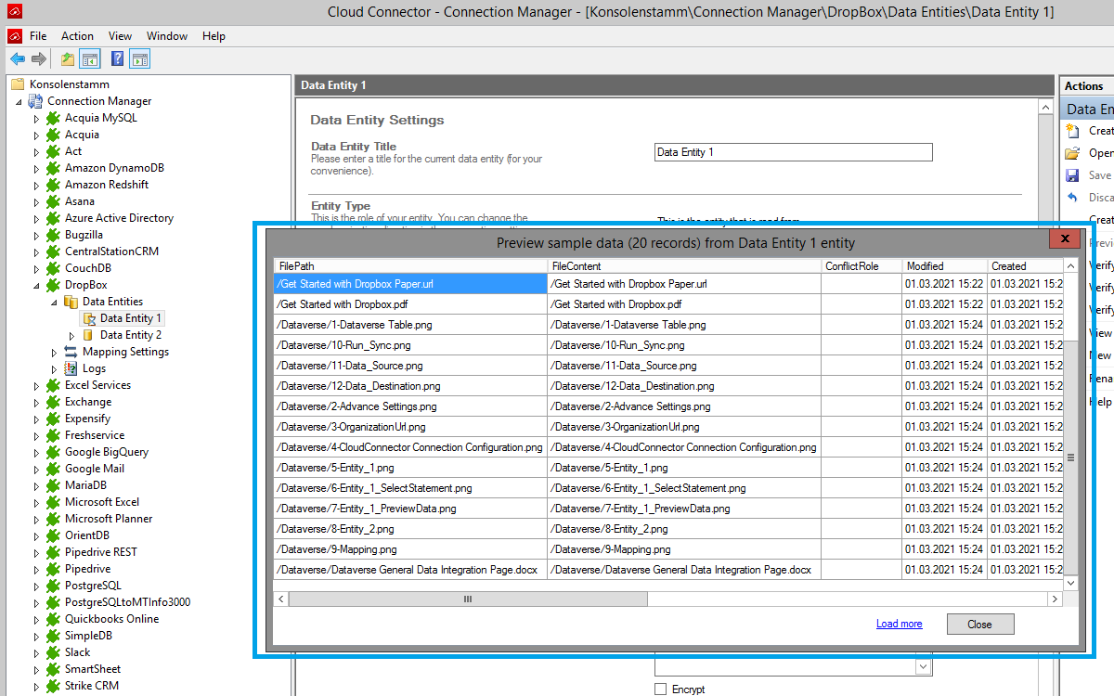
Task: Click the blue Back arrow in toolbar
Action: (18, 59)
